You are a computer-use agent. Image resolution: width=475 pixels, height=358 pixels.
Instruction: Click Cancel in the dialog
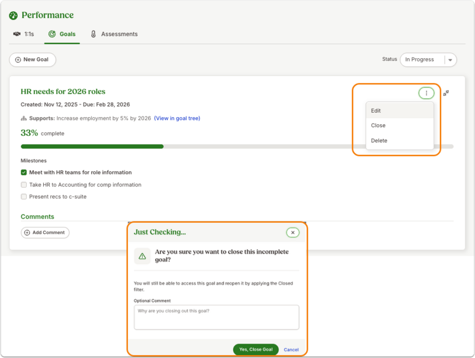coord(291,350)
